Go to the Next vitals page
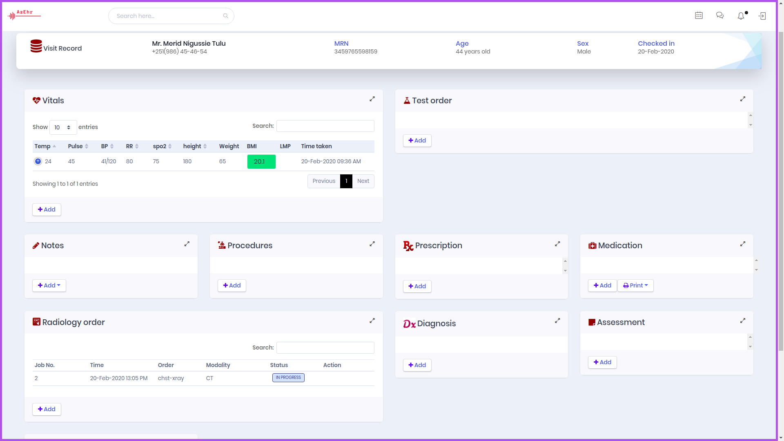Viewport: 784px width, 441px height. [363, 181]
